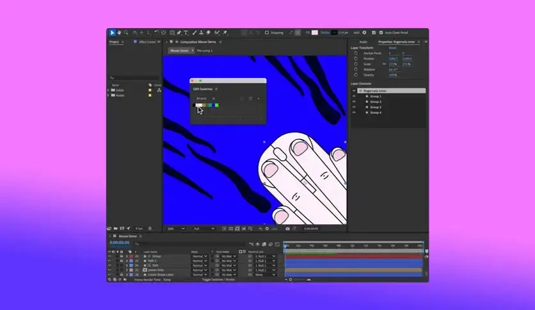Click the 8 bpc color depth button

pyautogui.click(x=139, y=229)
